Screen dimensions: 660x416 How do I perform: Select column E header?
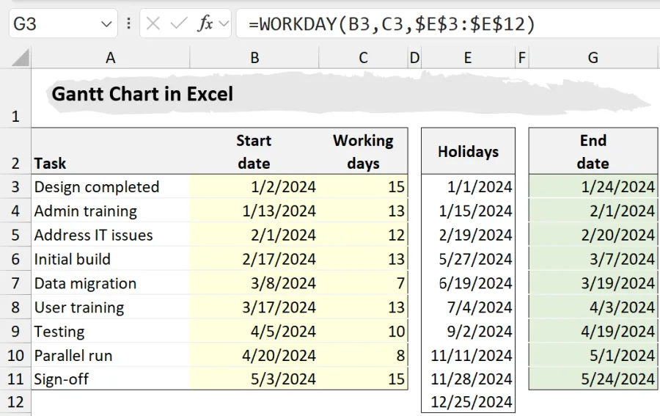click(467, 58)
